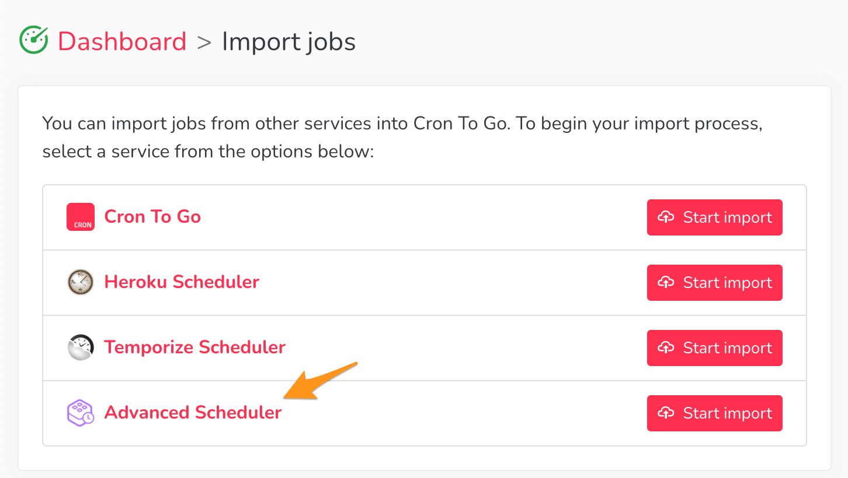Viewport: 848px width, 478px height.
Task: Click cloud upload icon in Cron To Go row
Action: pos(666,217)
